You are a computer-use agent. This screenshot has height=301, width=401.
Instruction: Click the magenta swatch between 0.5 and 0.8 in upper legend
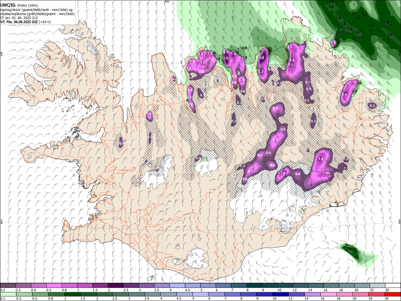(54, 286)
